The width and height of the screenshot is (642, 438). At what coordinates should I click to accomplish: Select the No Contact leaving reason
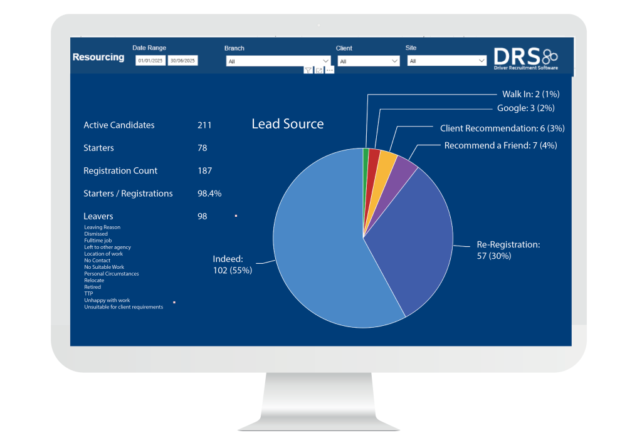97,260
